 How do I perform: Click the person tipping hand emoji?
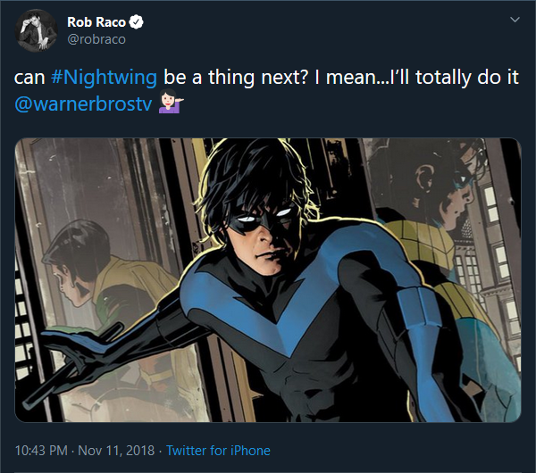[171, 104]
